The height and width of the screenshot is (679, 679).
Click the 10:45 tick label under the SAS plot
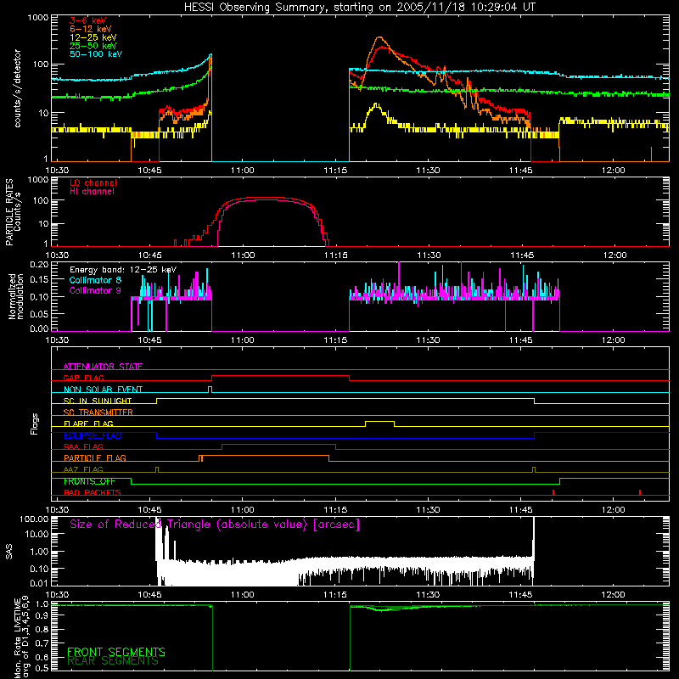point(150,595)
